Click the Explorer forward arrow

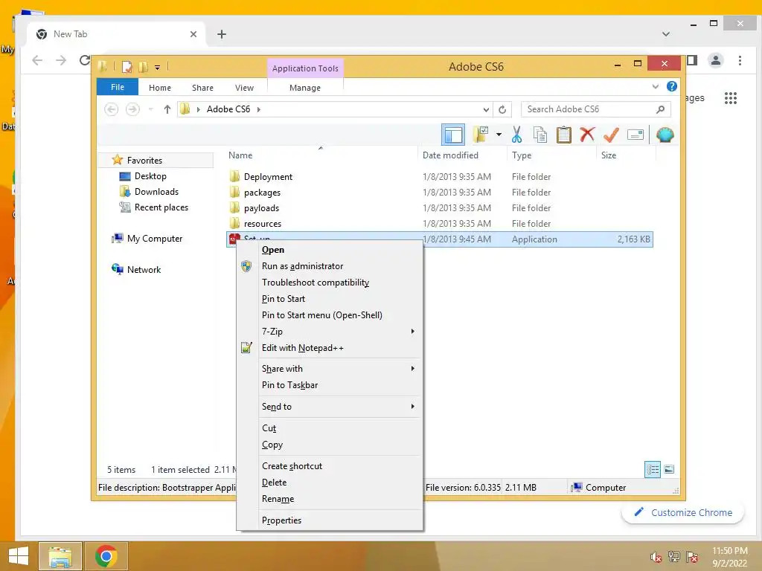click(132, 109)
